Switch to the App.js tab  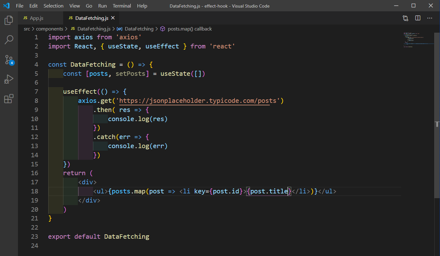pos(40,18)
